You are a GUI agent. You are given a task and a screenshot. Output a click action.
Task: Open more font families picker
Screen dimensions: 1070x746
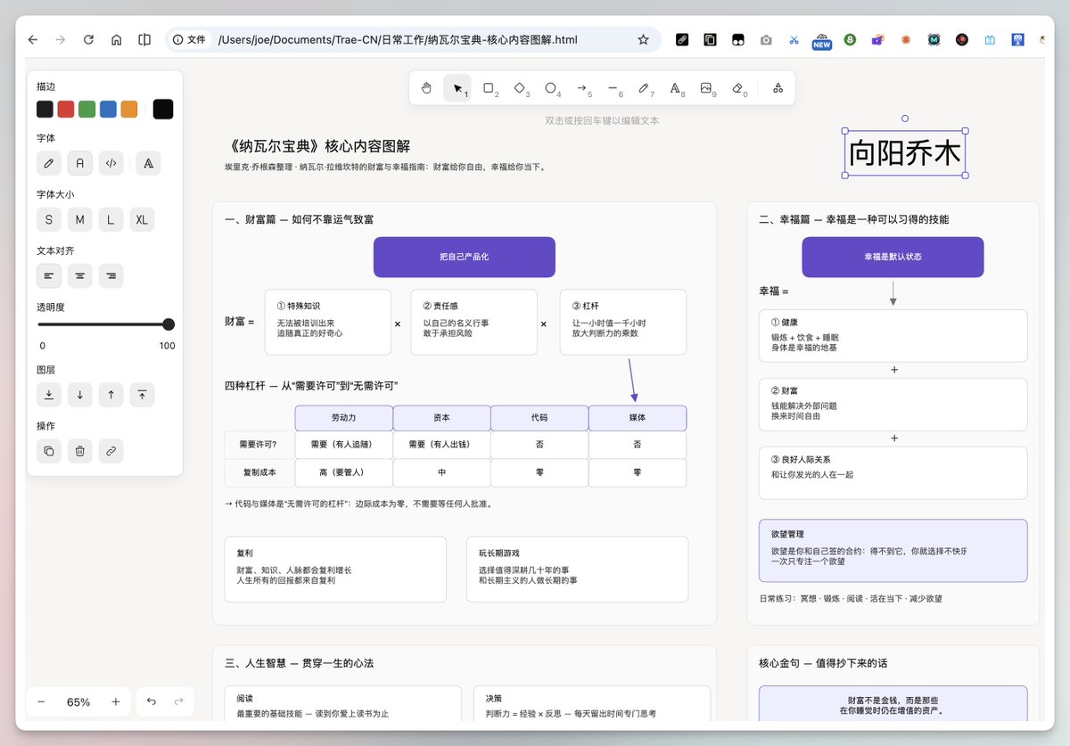point(148,163)
